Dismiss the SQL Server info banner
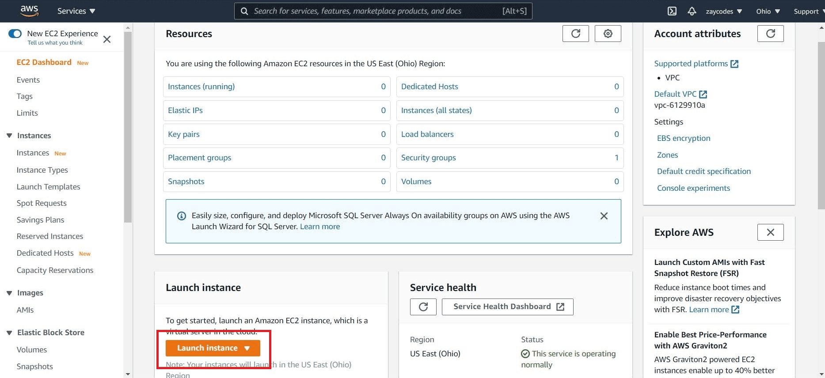The image size is (825, 378). point(604,216)
